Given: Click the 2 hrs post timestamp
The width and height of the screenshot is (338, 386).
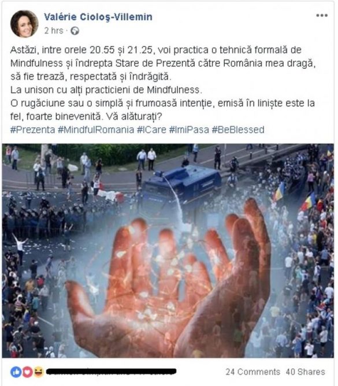Looking at the screenshot, I should click(54, 31).
